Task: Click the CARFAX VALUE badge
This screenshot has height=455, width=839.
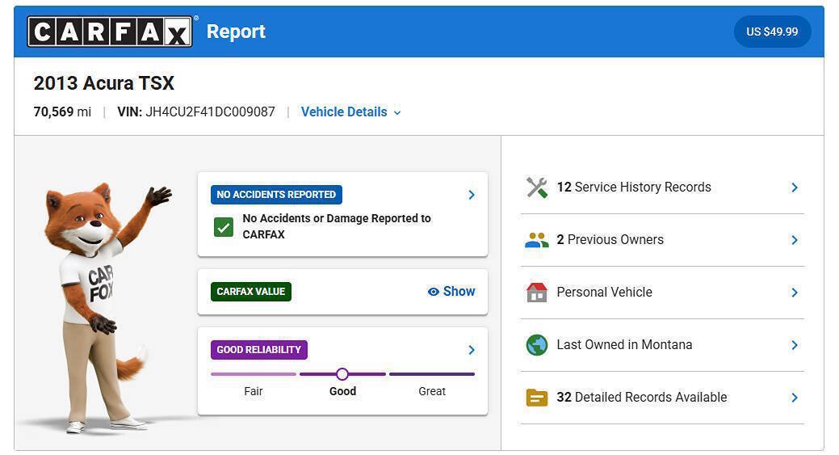Action: [251, 292]
